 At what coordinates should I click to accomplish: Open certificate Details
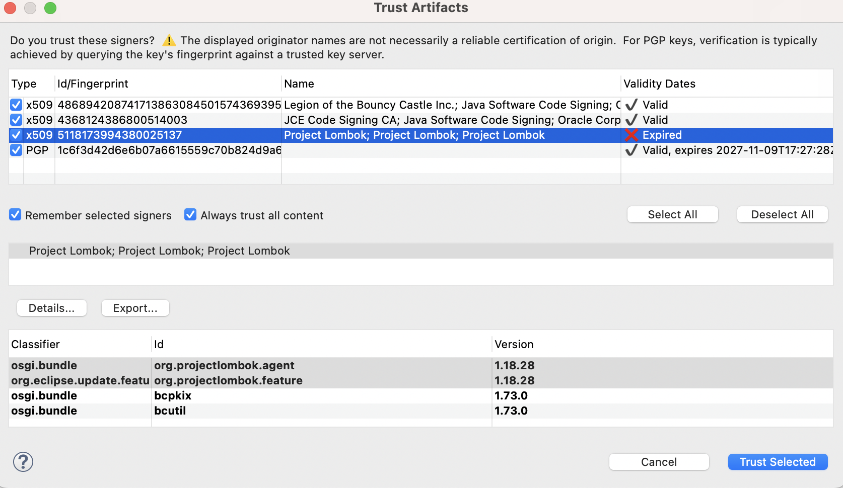click(x=51, y=308)
